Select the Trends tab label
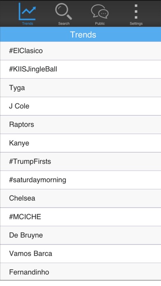161x286 pixels. pyautogui.click(x=28, y=23)
